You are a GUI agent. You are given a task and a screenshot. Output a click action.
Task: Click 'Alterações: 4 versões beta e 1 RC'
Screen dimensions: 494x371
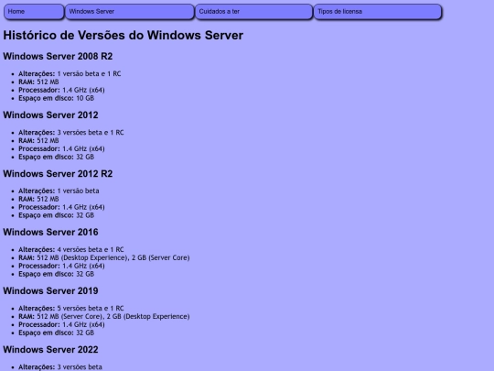[71, 249]
